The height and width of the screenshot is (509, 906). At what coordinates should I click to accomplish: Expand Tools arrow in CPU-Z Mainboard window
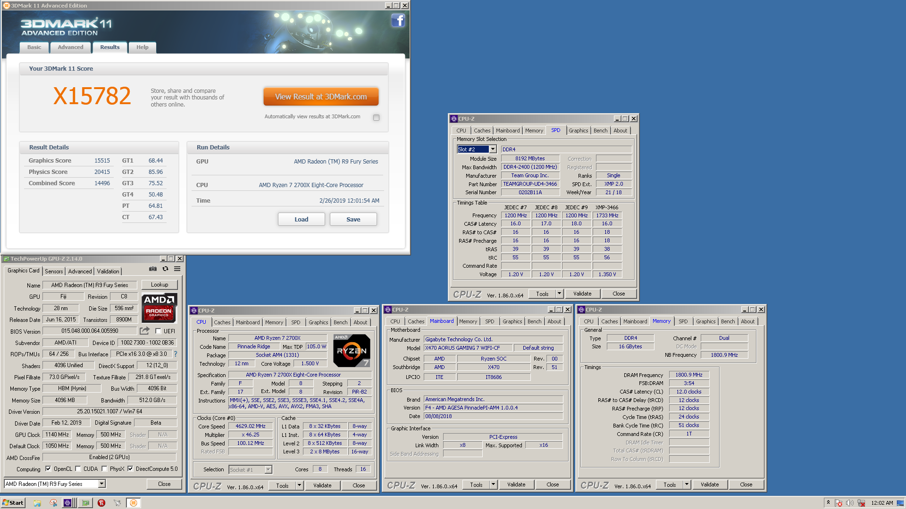point(493,484)
